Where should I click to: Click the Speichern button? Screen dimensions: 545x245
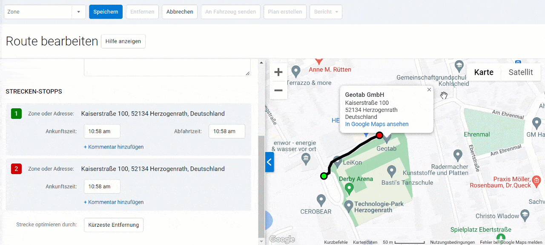click(106, 12)
